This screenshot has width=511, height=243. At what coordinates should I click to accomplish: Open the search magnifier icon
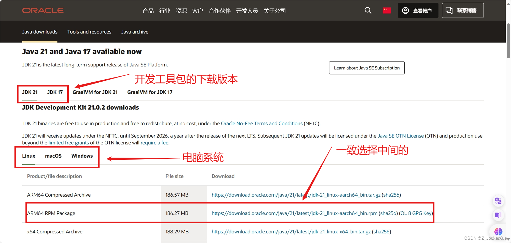pyautogui.click(x=368, y=10)
